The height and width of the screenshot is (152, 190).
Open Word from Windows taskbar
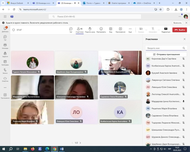62,149
